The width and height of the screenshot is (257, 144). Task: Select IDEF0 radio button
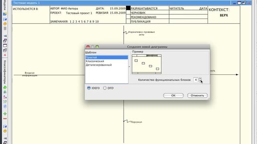(x=89, y=88)
